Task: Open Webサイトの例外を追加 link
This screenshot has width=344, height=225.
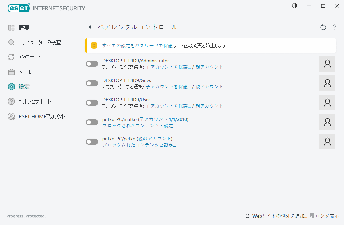Action: [279, 216]
